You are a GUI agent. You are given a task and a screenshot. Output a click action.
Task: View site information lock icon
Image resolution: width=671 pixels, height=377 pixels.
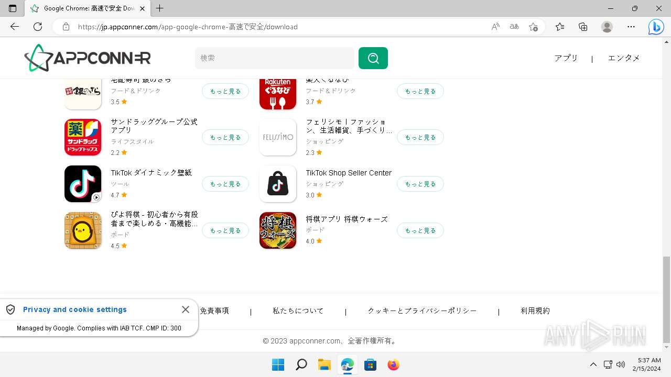pyautogui.click(x=66, y=27)
